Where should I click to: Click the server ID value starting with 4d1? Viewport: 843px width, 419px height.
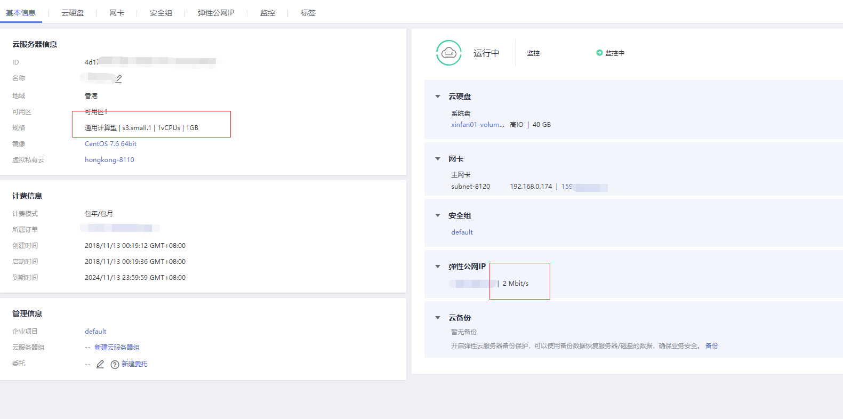click(x=150, y=62)
